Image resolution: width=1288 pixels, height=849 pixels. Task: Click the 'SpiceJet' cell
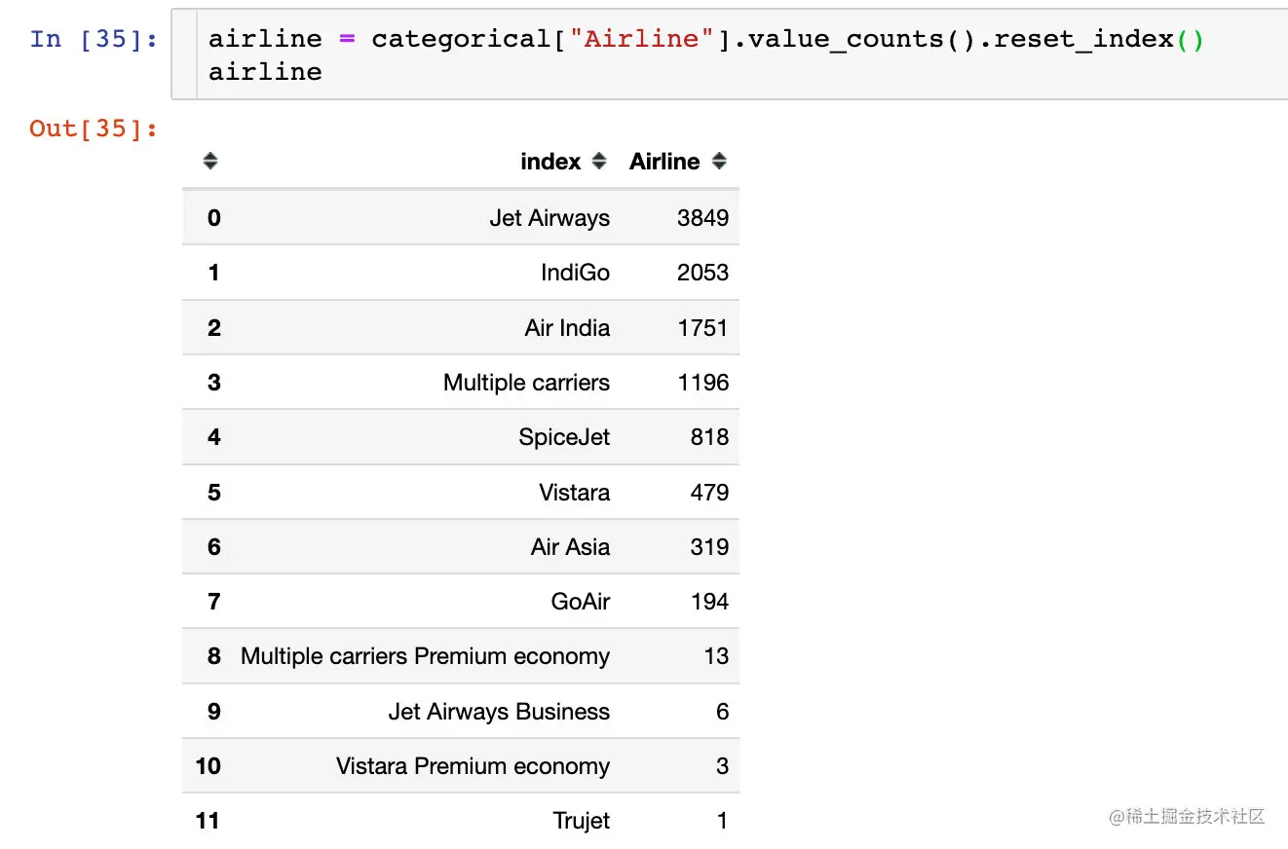564,437
